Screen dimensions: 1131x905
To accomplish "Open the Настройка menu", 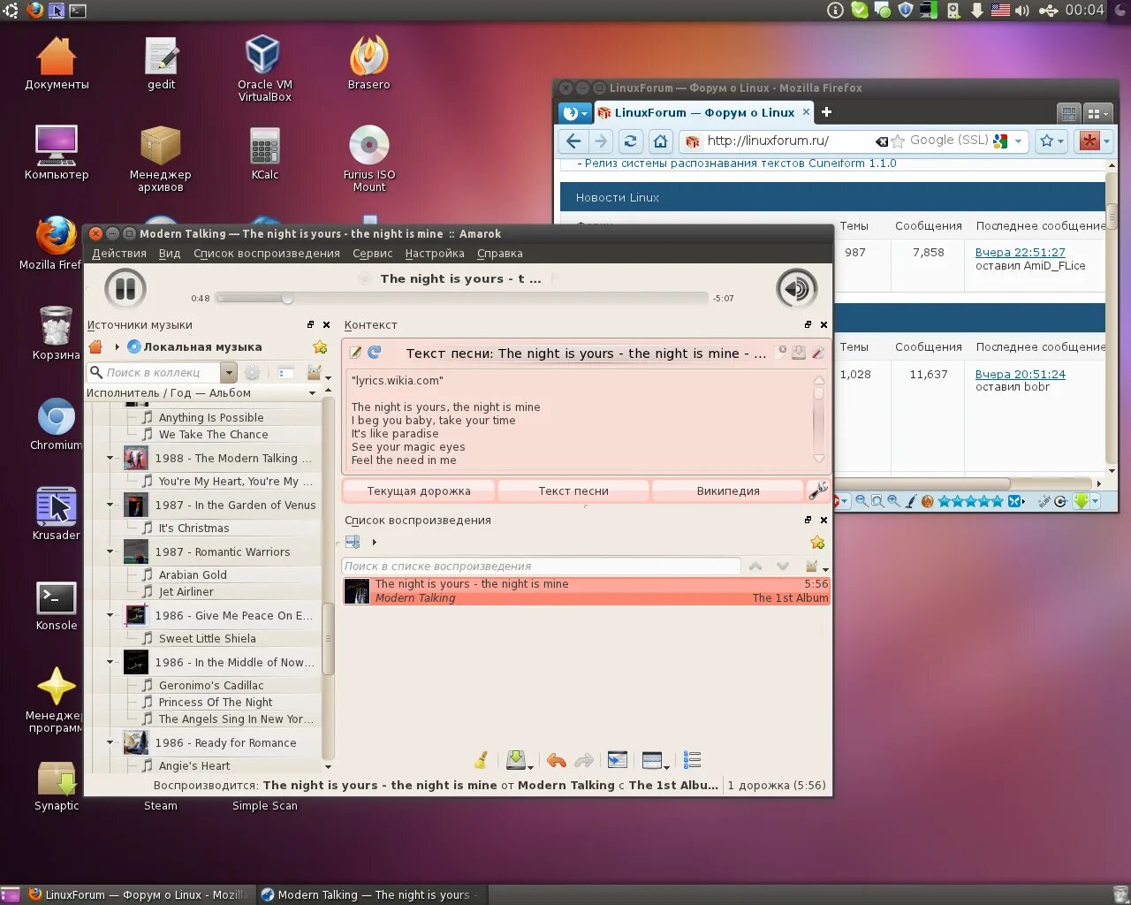I will pos(435,254).
